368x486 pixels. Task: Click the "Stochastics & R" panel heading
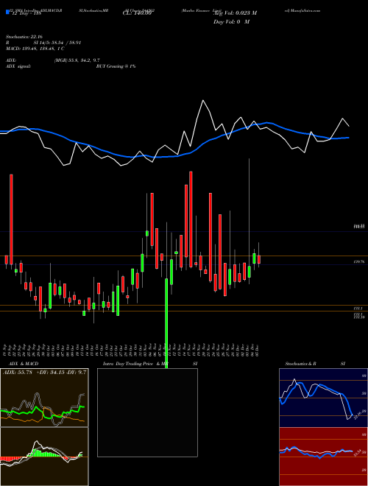(x=300, y=364)
